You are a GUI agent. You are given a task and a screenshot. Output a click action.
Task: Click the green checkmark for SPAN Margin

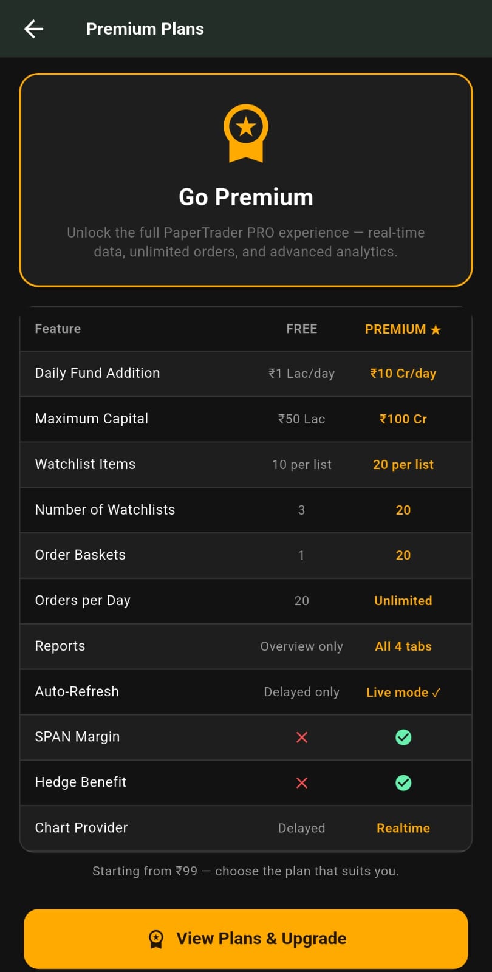click(x=403, y=737)
